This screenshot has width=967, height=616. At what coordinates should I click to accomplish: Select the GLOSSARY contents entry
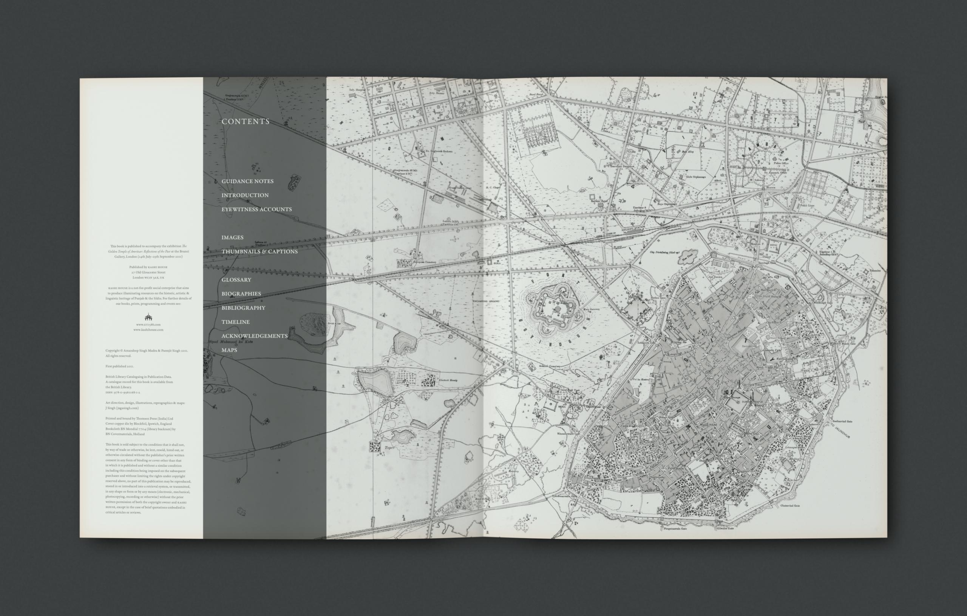click(x=236, y=280)
